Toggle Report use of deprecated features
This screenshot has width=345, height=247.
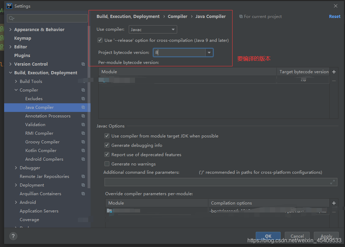107,154
